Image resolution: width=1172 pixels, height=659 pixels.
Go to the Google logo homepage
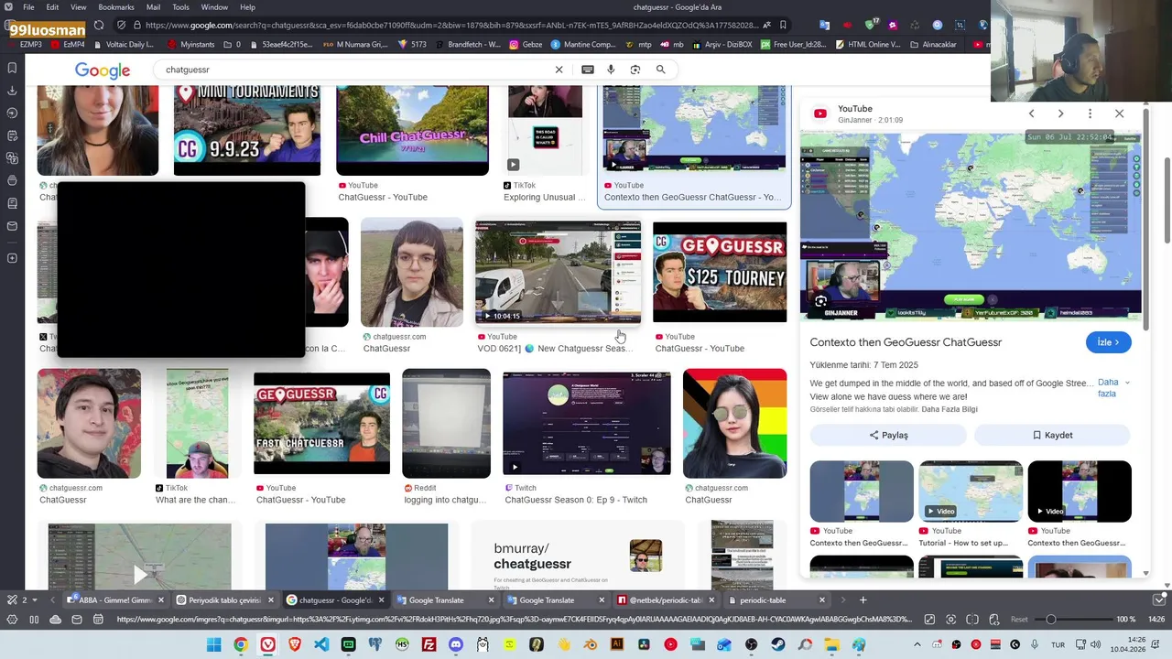103,70
